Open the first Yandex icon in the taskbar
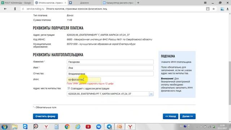Viewport: 231px width, 130px height. click(46, 127)
